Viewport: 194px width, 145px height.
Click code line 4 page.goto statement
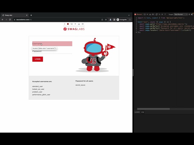(163, 24)
